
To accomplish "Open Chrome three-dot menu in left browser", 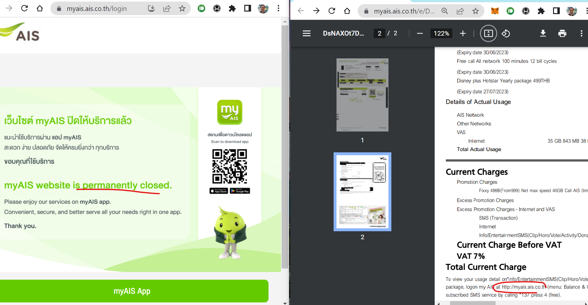I will click(278, 8).
